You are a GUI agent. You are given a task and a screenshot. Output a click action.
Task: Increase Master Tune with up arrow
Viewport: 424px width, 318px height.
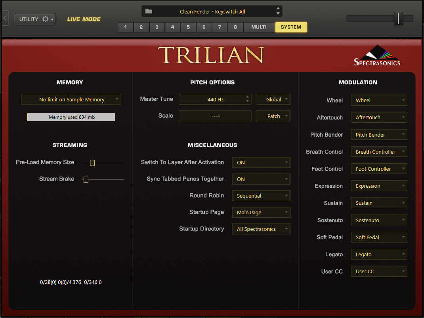[247, 97]
